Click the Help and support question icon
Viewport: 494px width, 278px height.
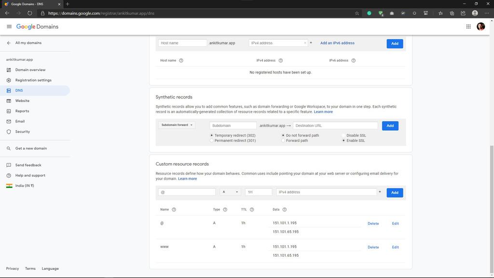point(9,175)
